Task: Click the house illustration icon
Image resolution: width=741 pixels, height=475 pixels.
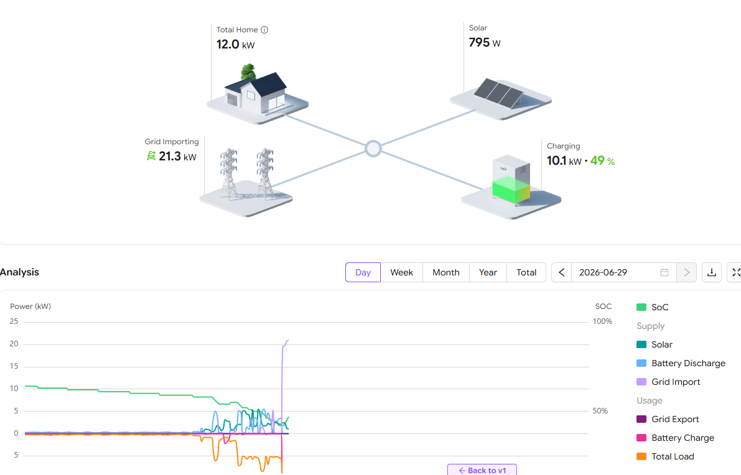Action: [258, 95]
